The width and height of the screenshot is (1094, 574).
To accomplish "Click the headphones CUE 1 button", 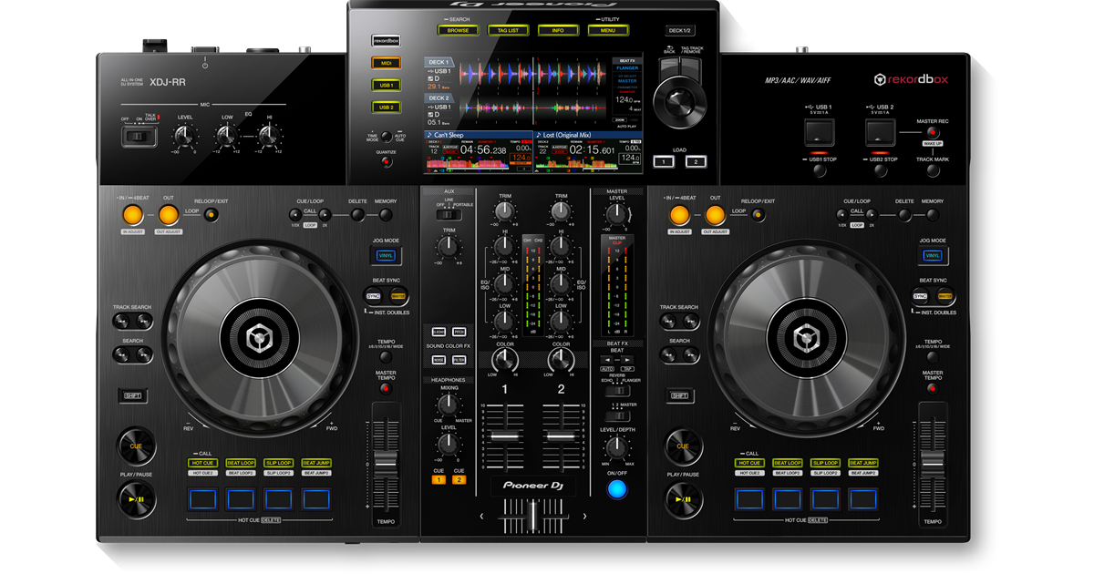I will coord(439,479).
